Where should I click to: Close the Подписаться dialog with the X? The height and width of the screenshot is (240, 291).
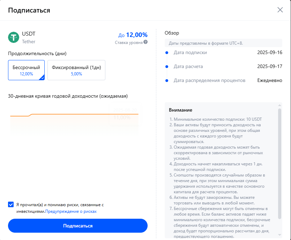point(280,10)
